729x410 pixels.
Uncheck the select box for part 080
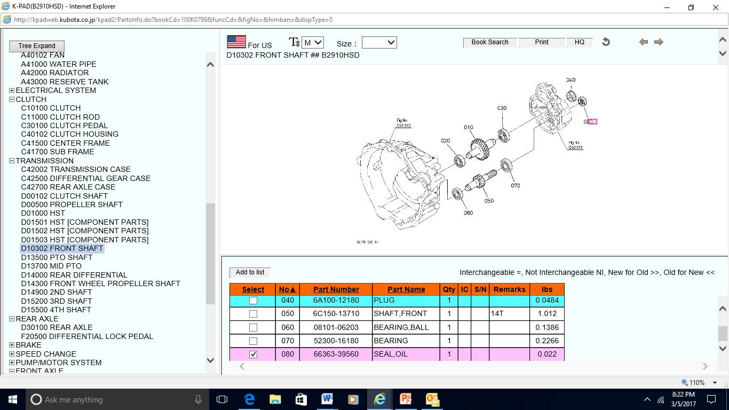point(253,354)
